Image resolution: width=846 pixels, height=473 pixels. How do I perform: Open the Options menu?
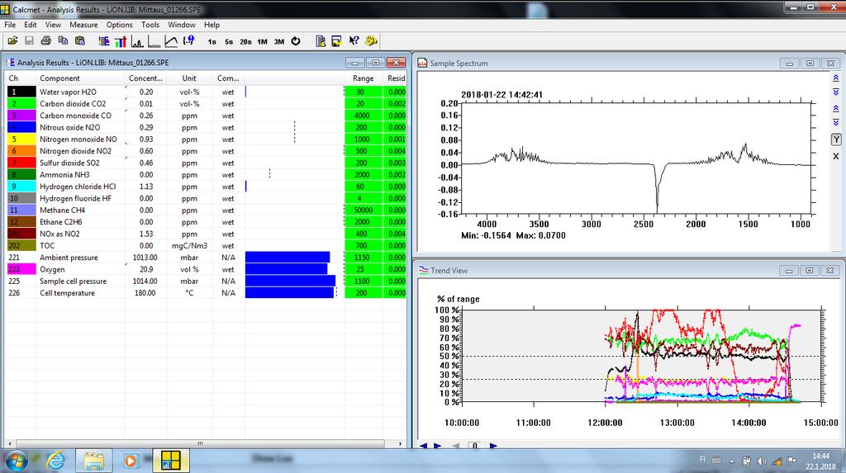pyautogui.click(x=119, y=25)
